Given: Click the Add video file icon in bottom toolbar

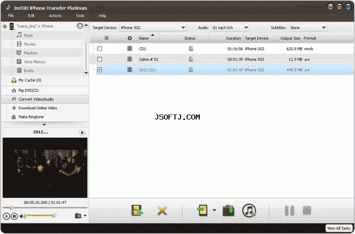Looking at the screenshot, I should point(137,210).
